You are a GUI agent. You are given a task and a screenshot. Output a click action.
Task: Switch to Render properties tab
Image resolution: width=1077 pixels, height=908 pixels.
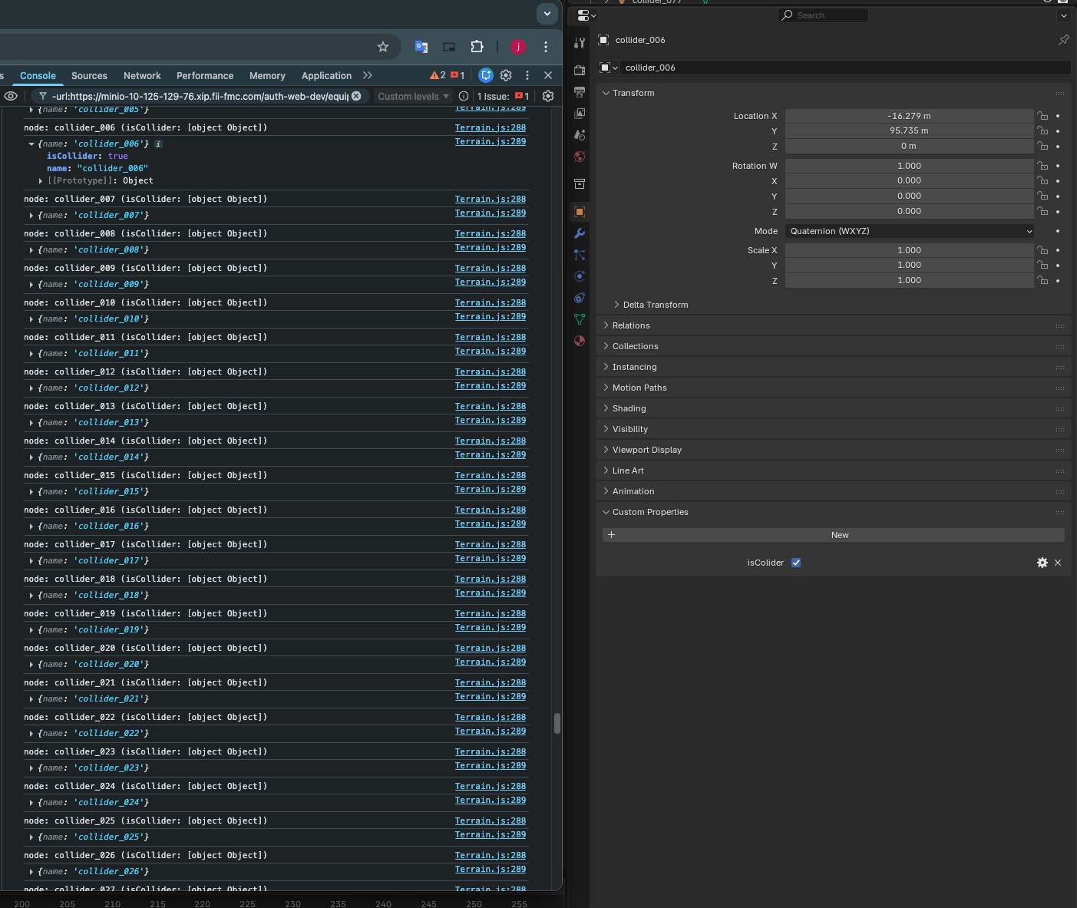coord(580,70)
